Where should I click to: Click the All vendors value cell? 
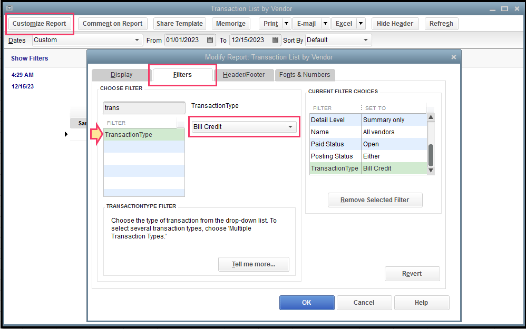(x=394, y=132)
